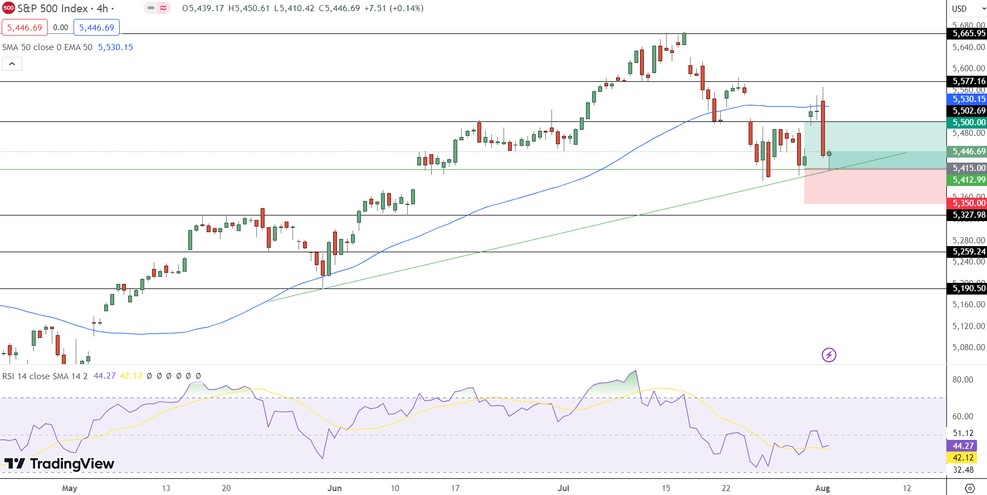Click the close price C5,446.69 value
The height and width of the screenshot is (495, 987).
(339, 8)
